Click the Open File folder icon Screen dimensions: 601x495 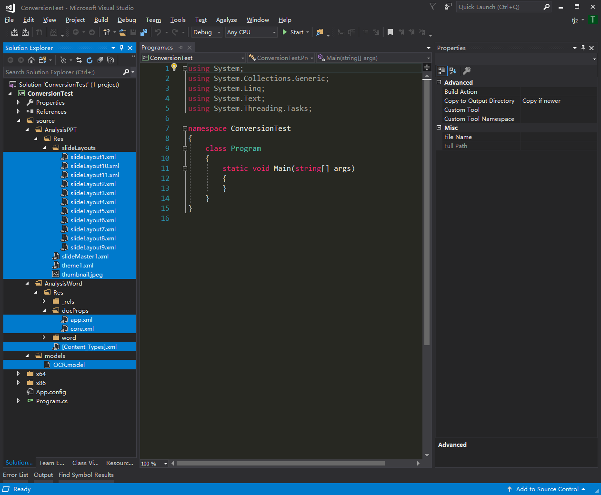click(x=123, y=32)
